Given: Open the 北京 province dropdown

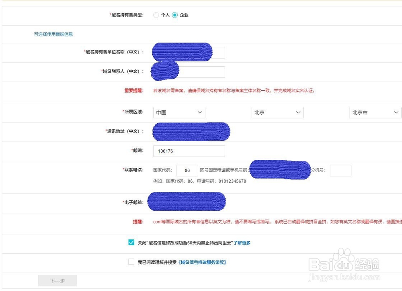Looking at the screenshot, I should click(x=277, y=112).
